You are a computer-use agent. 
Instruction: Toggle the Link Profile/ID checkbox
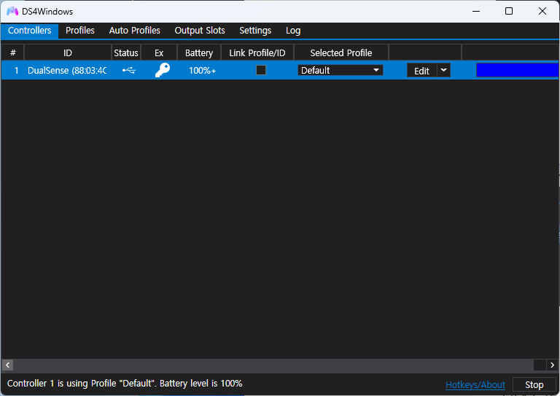coord(261,70)
